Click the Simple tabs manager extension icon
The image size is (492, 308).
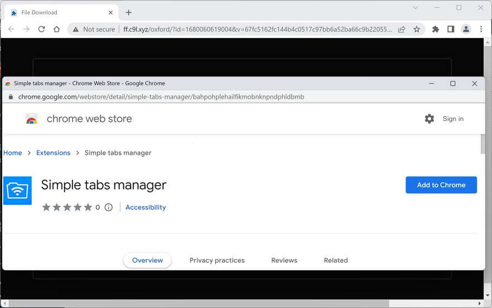coord(17,190)
